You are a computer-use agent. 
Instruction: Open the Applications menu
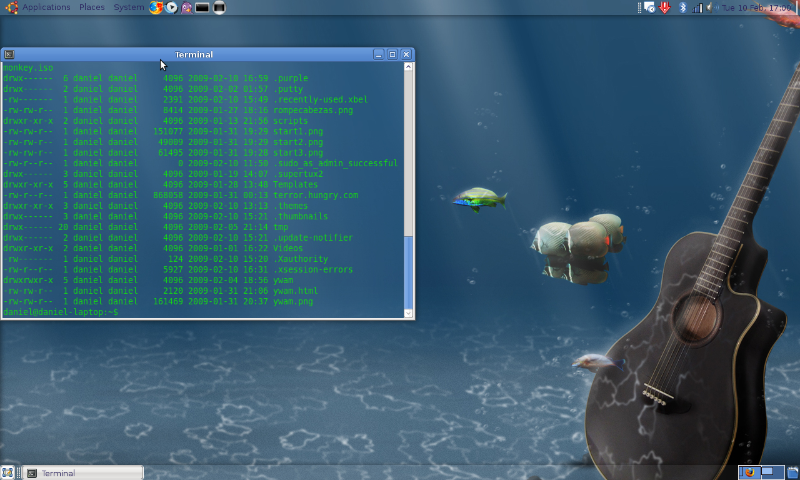(x=46, y=7)
